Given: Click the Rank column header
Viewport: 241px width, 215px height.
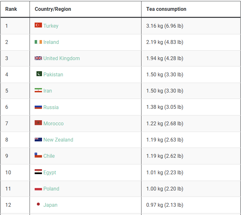Looking at the screenshot, I should [x=11, y=9].
